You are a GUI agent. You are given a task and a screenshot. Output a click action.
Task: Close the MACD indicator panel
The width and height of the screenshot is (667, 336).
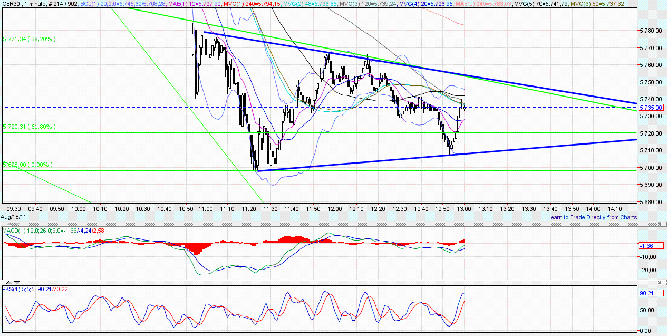[x=660, y=224]
